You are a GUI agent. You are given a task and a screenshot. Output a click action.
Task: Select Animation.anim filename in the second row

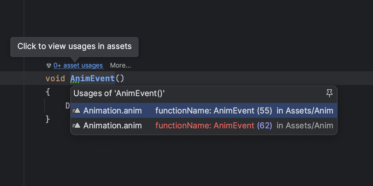pyautogui.click(x=113, y=126)
